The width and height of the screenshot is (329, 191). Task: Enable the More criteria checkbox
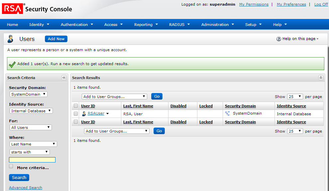click(x=11, y=166)
